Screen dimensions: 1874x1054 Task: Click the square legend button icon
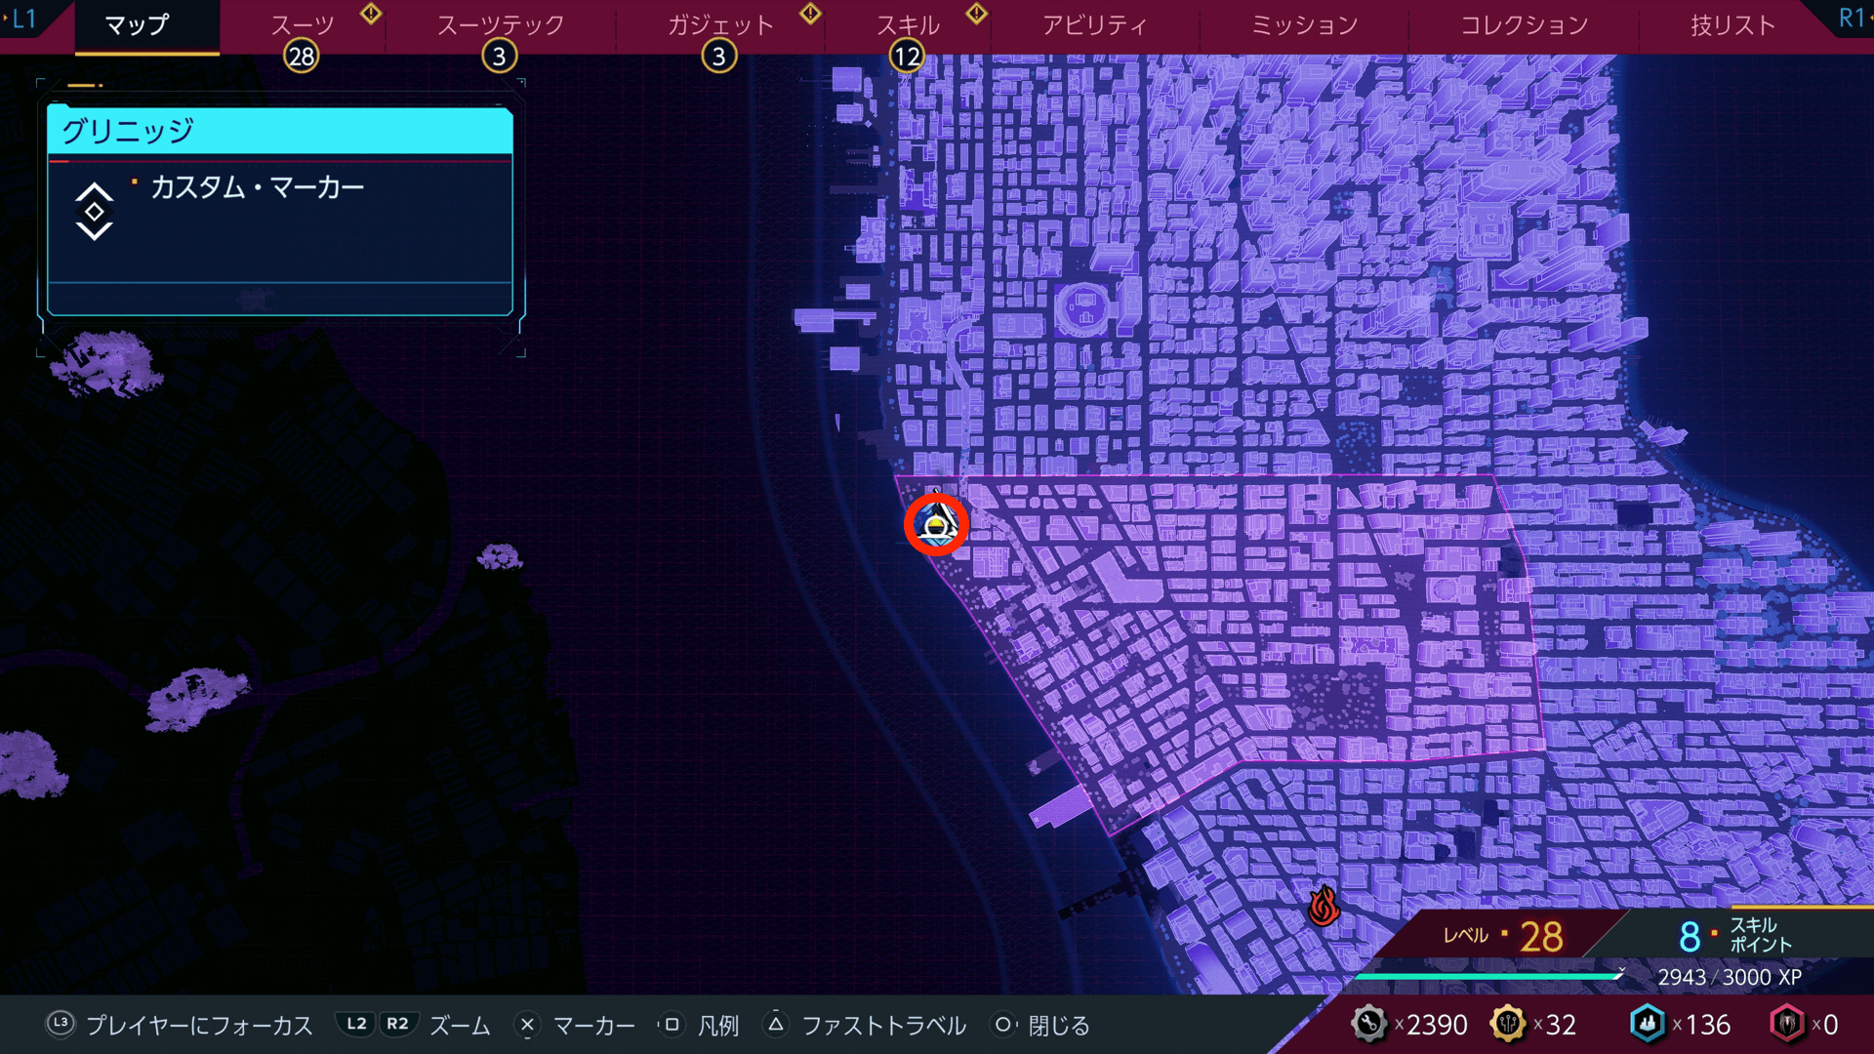point(672,1025)
